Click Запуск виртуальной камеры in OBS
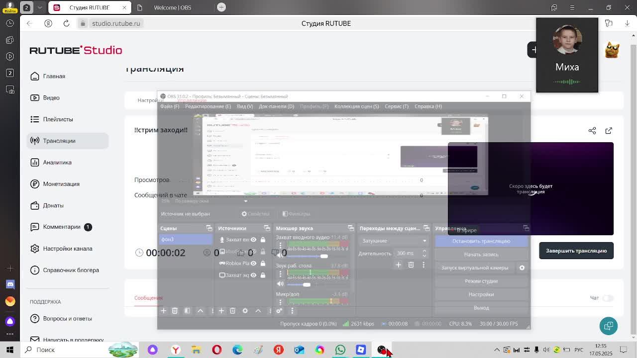Viewport: 637px width, 358px height. click(x=475, y=268)
